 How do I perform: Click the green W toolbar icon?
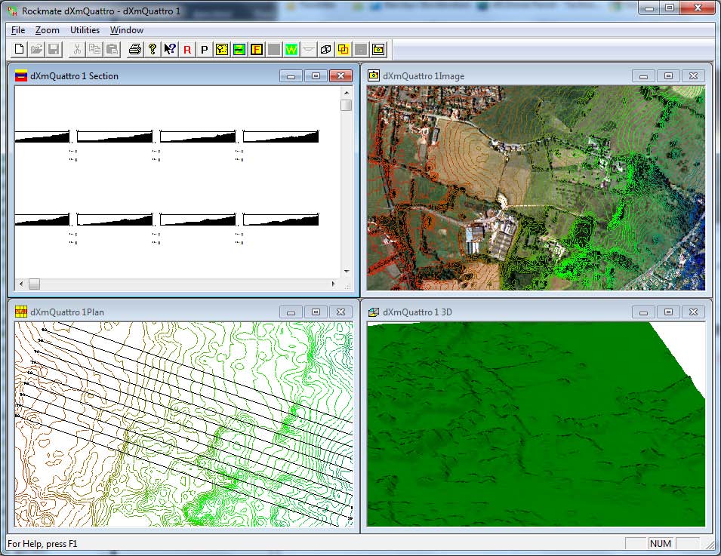291,49
